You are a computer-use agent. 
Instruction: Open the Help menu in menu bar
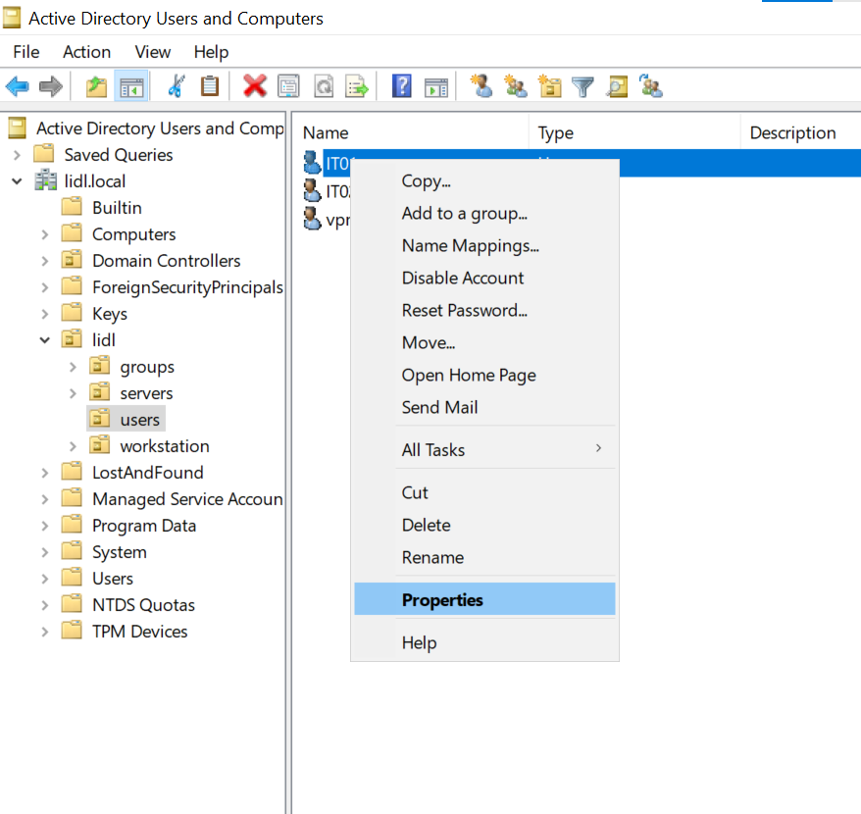(x=211, y=52)
